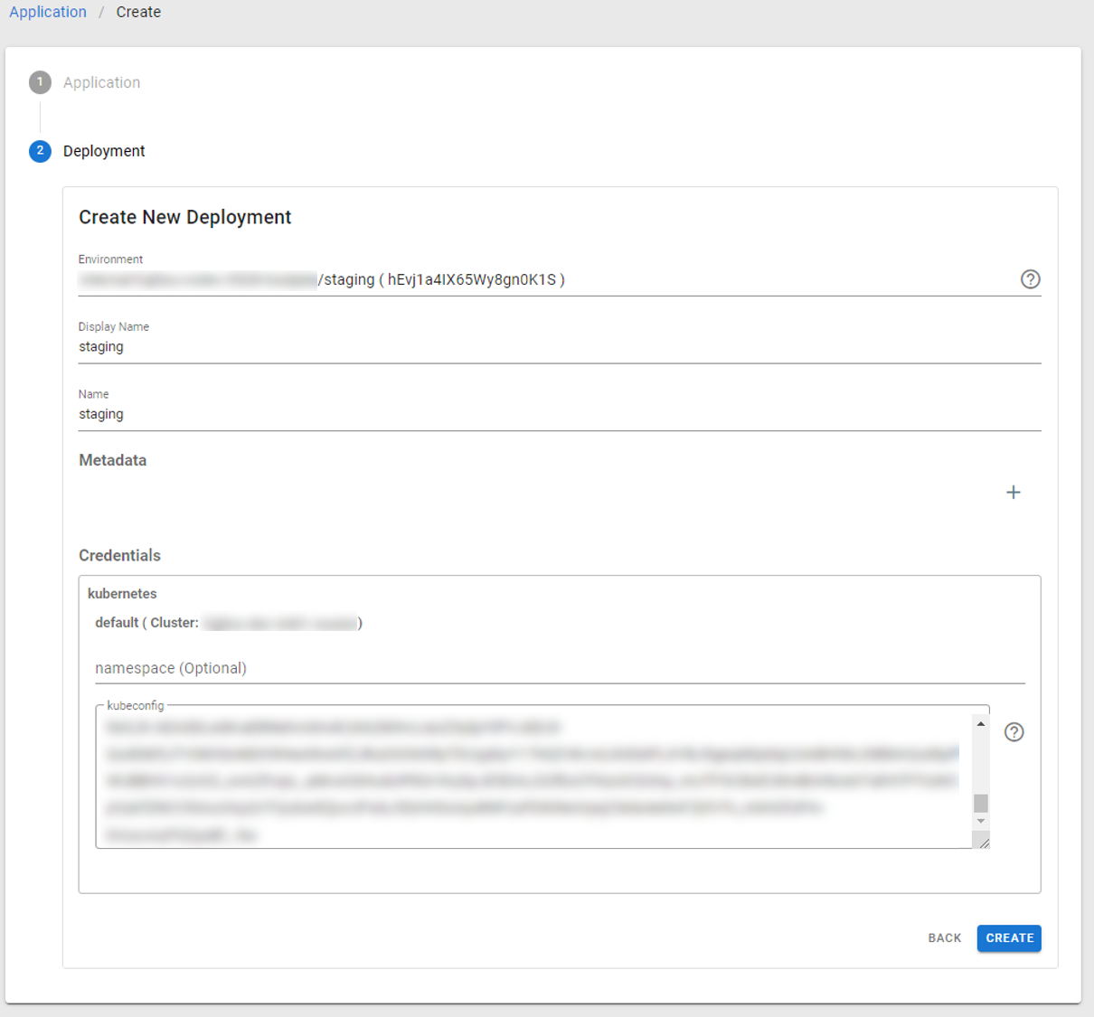
Task: Select the Deployment step label
Action: 104,151
